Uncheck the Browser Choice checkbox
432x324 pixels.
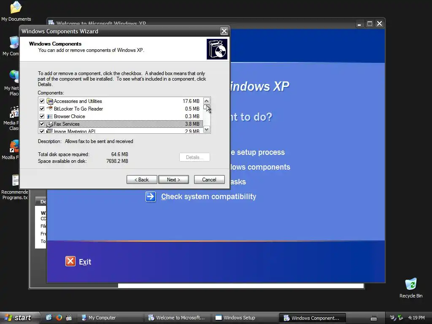42,116
